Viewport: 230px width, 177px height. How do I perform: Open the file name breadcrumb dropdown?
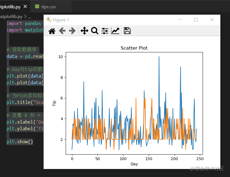click(11, 17)
